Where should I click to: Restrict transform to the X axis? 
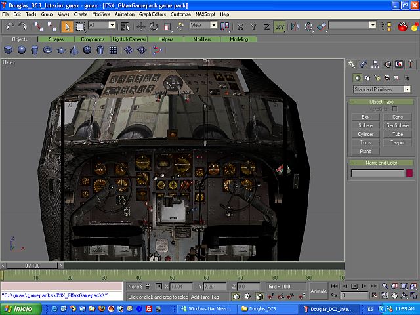(240, 26)
